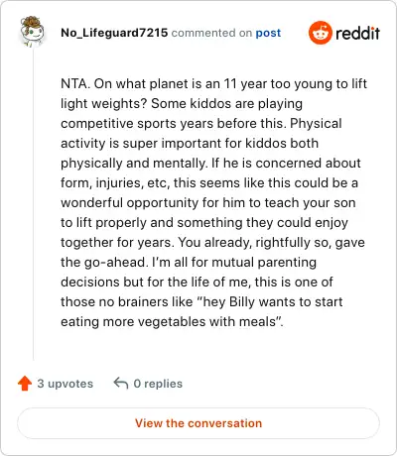Click the line "activity is super important for kiddos both"
397x456 pixels.
point(190,144)
